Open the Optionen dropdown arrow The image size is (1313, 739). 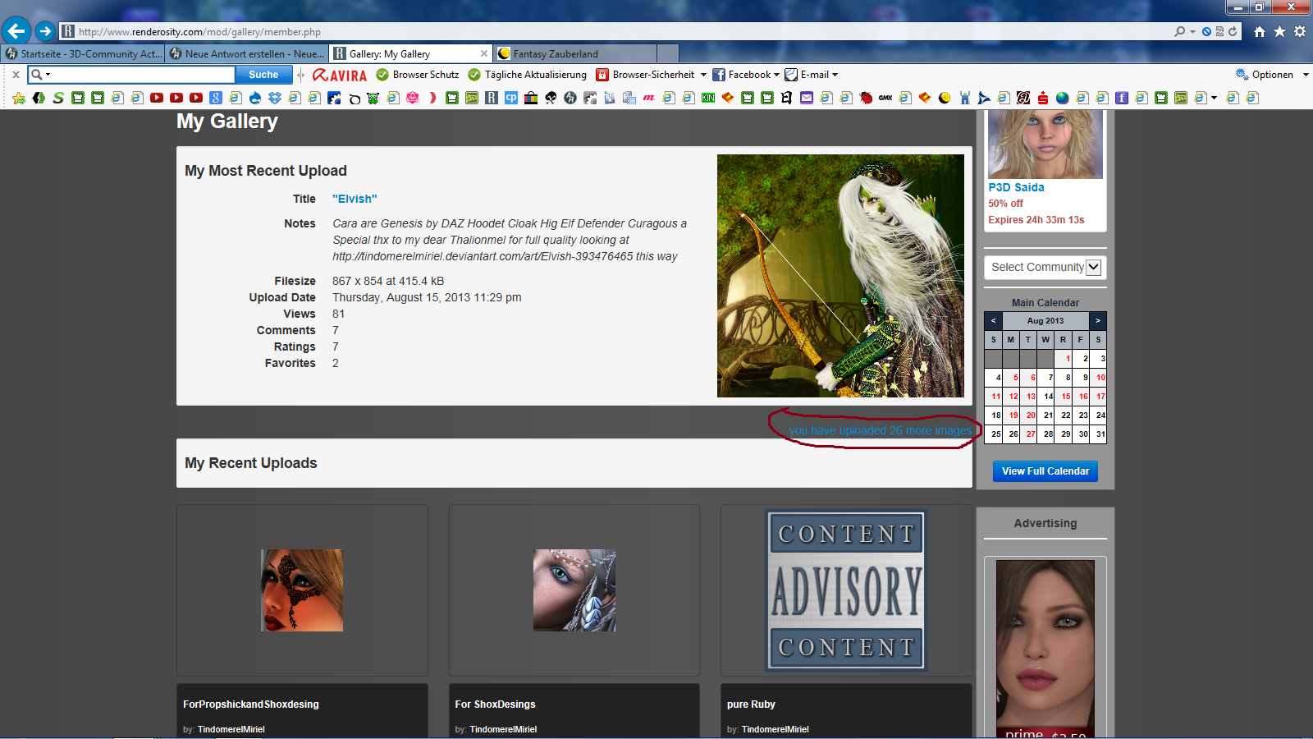click(x=1306, y=75)
